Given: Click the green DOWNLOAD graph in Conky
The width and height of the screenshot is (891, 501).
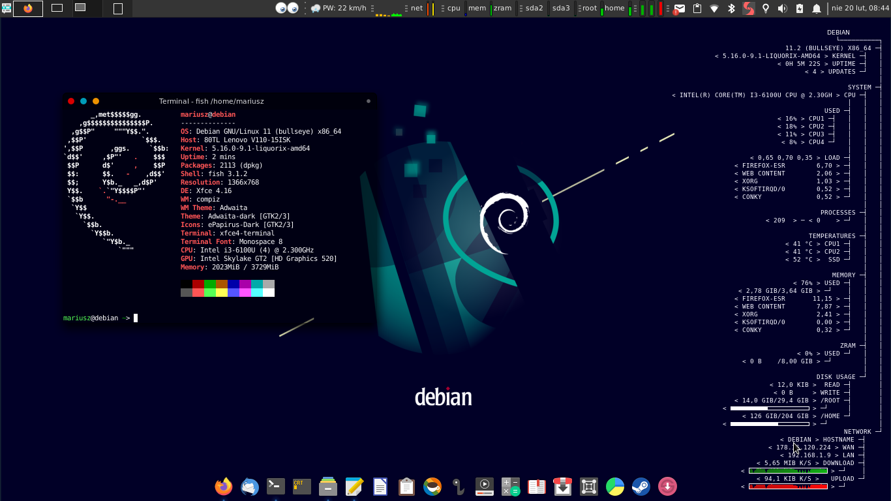Looking at the screenshot, I should [x=788, y=471].
